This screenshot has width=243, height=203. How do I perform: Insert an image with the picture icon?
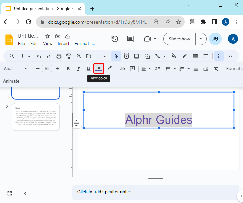point(136,56)
